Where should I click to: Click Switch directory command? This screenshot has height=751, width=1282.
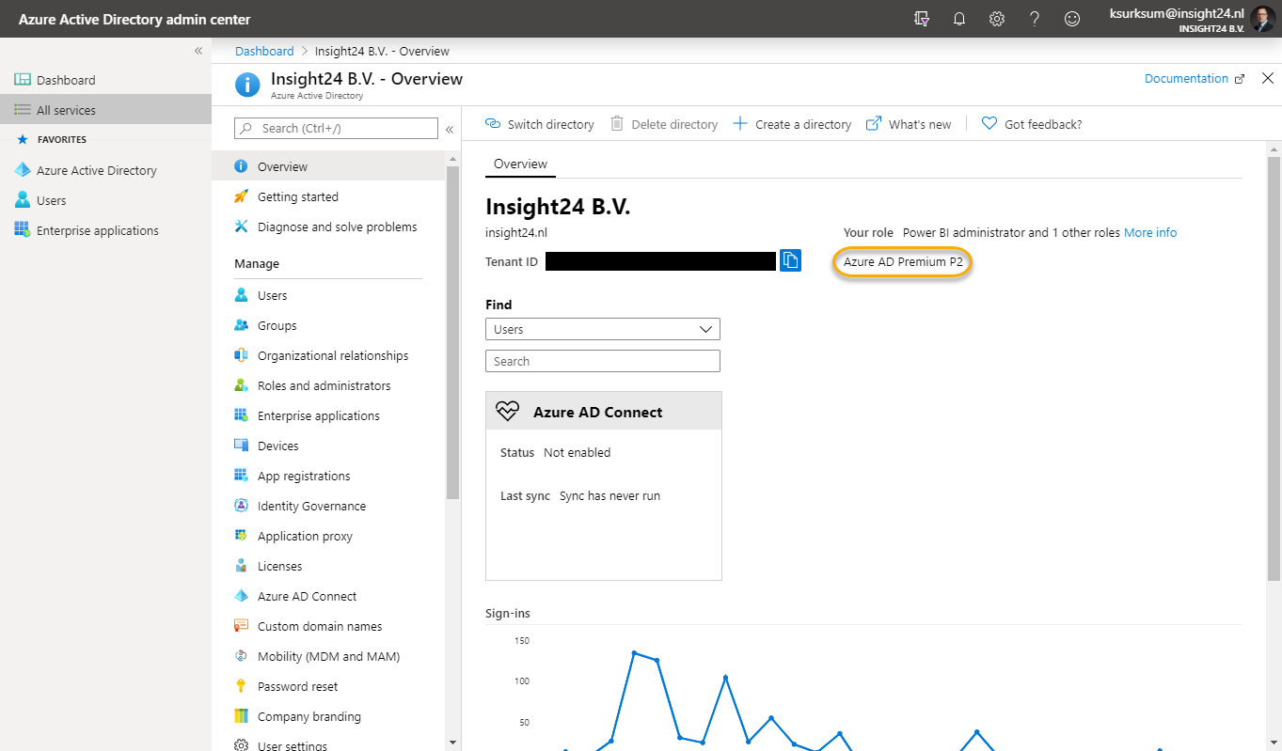click(x=540, y=124)
